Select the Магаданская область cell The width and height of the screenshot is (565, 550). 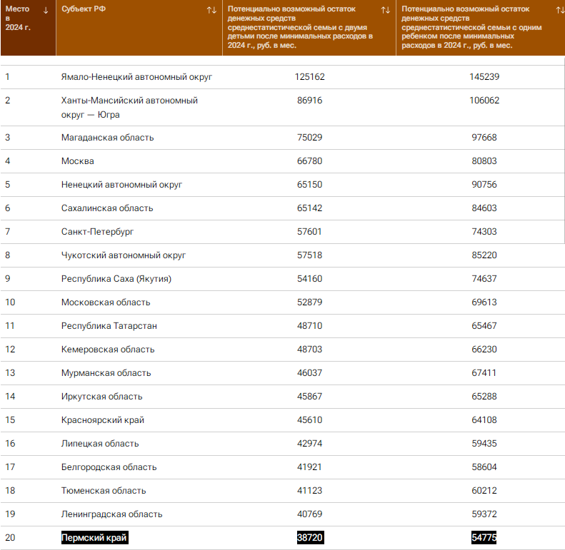pos(107,138)
